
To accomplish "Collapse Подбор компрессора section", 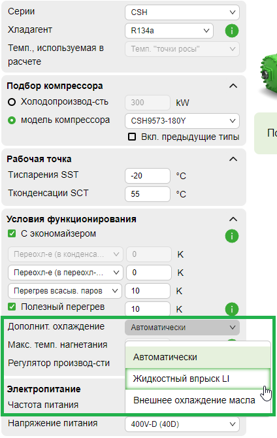I will tap(233, 86).
